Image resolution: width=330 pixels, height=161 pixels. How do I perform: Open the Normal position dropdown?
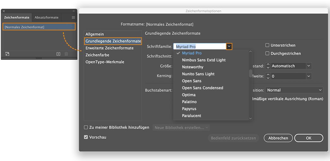pos(321,90)
